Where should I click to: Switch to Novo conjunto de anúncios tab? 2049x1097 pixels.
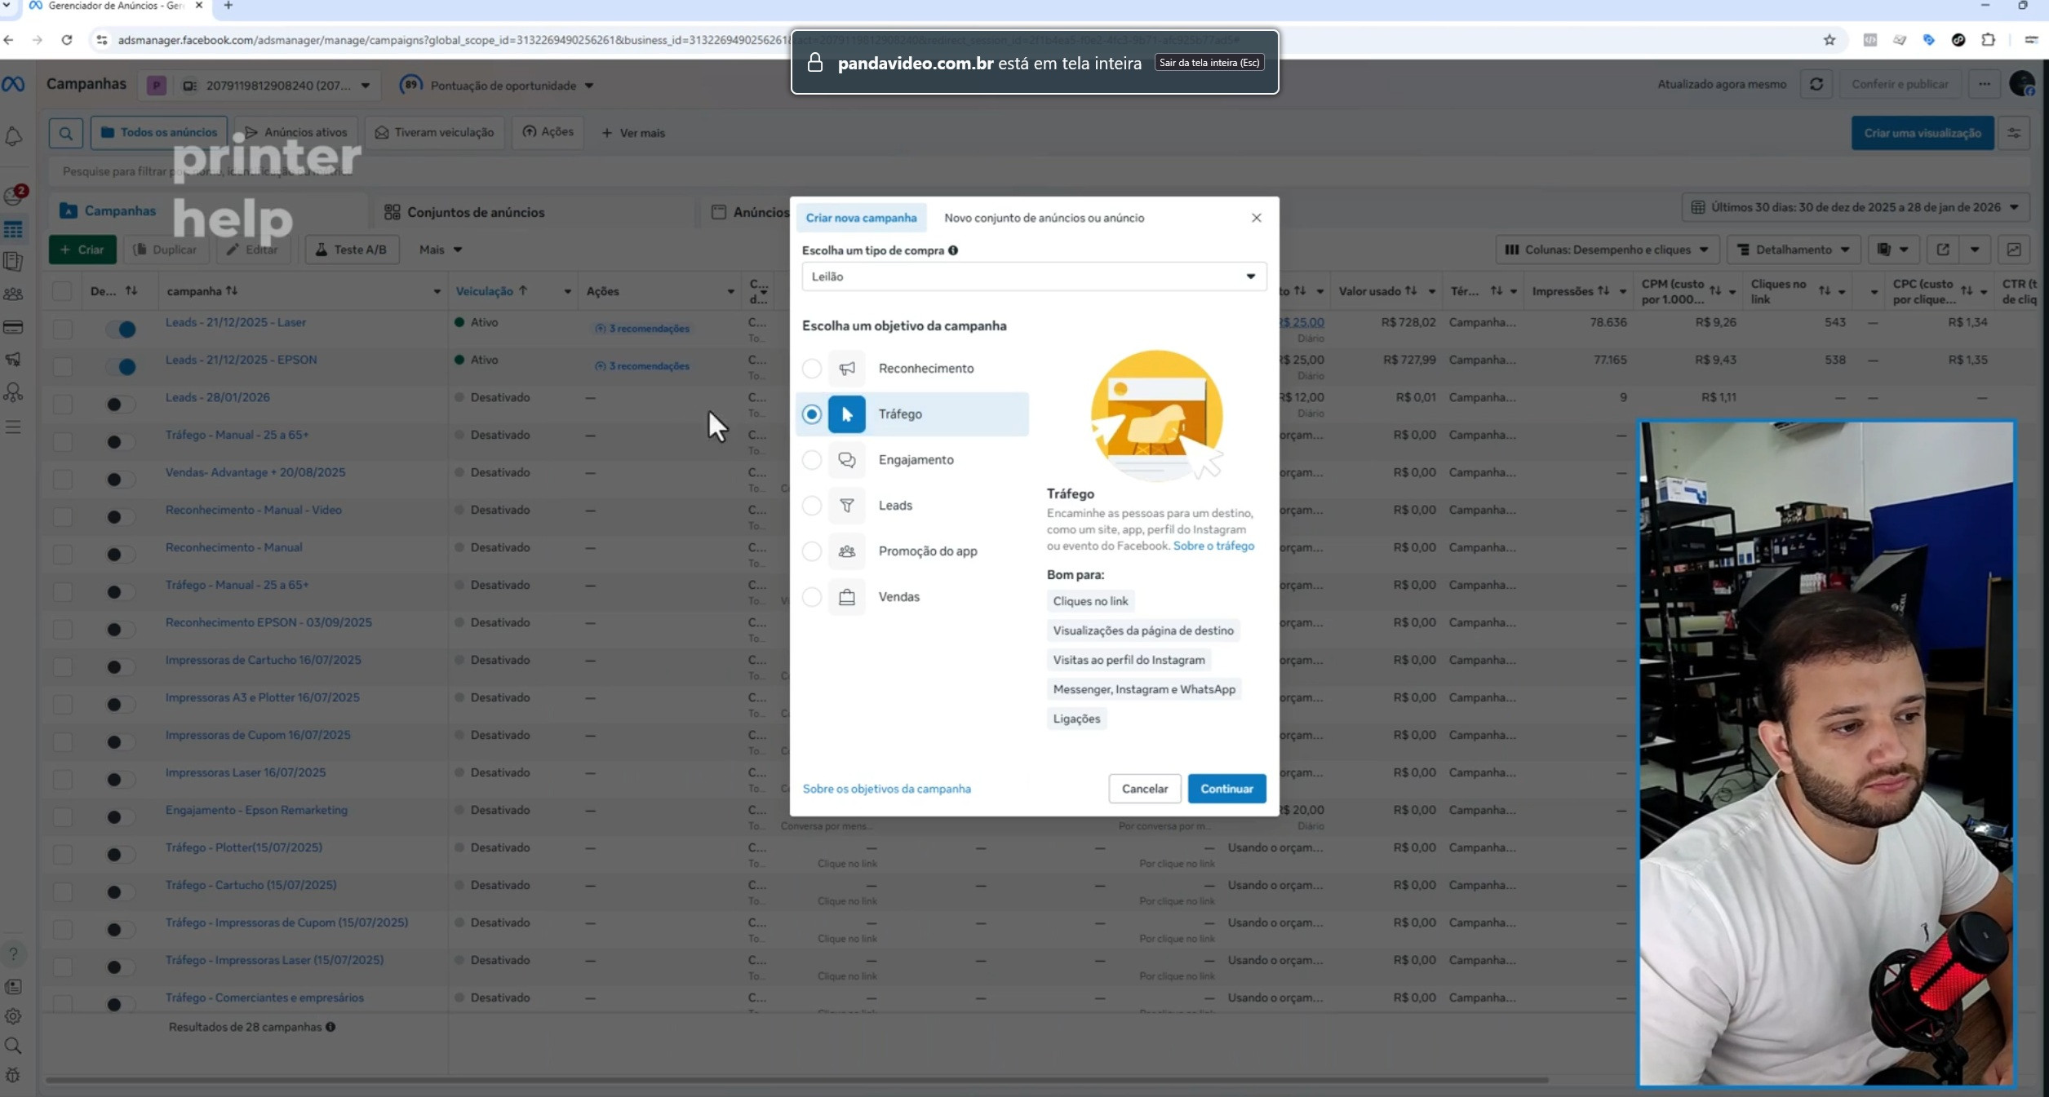(1044, 218)
